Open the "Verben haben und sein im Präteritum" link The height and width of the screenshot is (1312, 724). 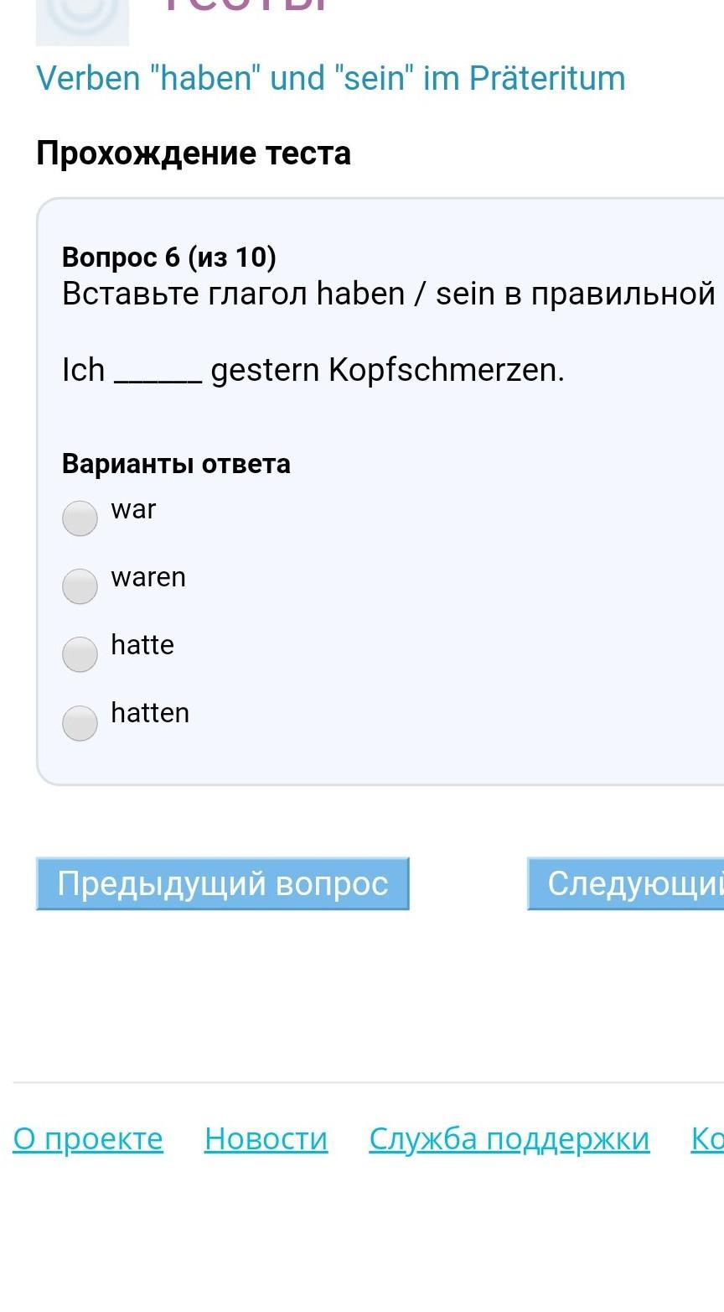point(330,78)
